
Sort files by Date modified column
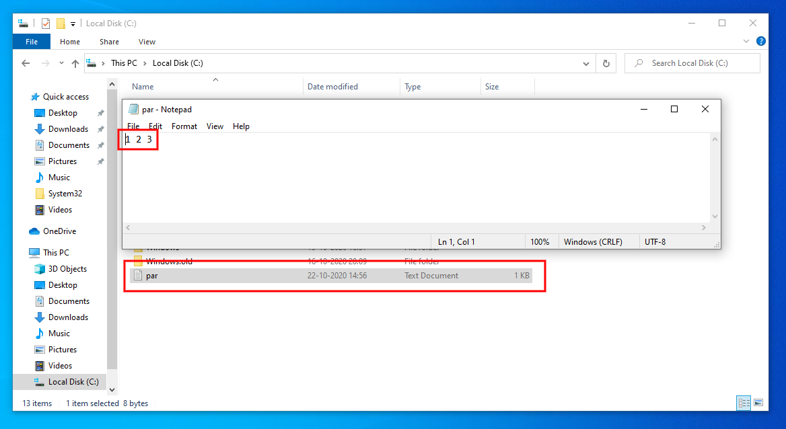pyautogui.click(x=332, y=87)
